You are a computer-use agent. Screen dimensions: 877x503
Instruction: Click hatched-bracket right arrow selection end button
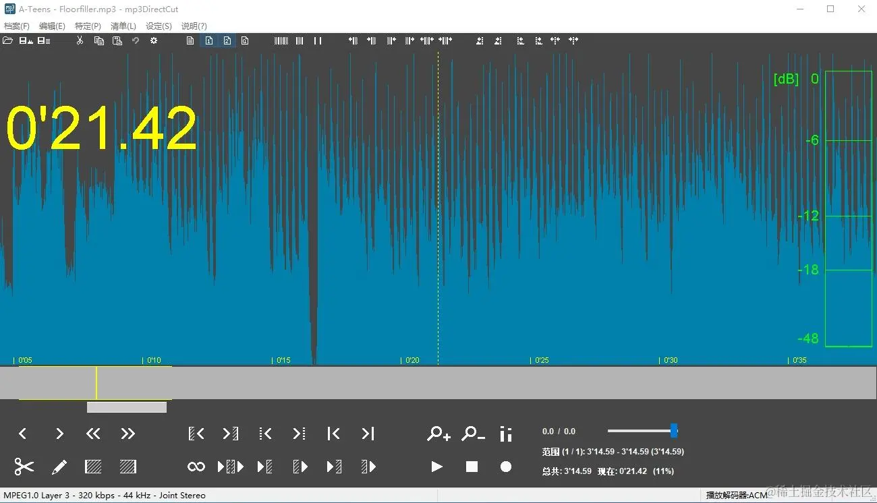coord(231,434)
